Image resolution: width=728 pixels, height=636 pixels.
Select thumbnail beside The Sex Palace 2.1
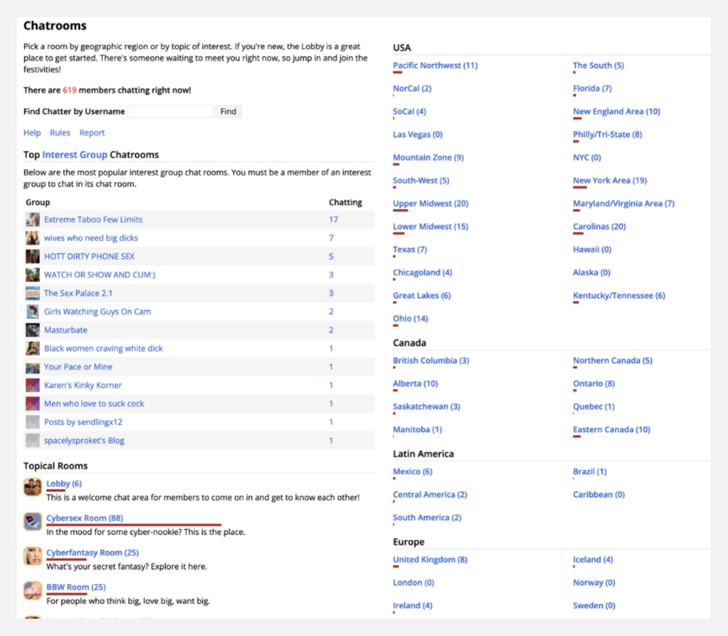click(x=33, y=293)
